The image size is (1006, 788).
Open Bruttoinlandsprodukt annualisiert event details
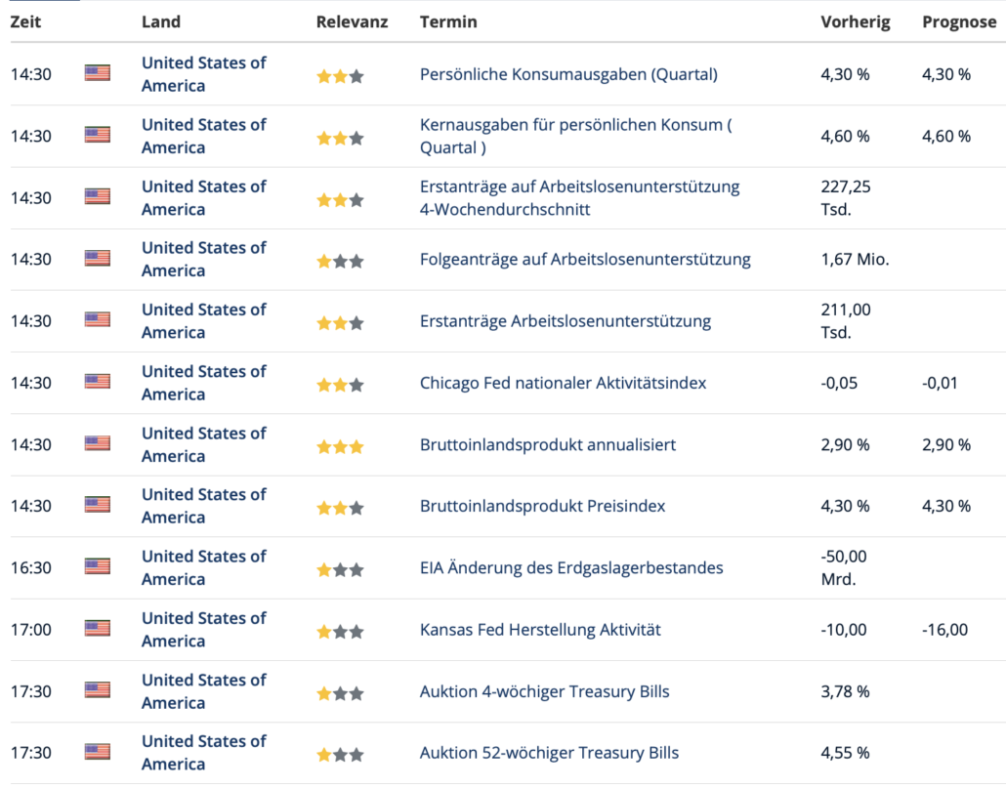[x=547, y=444]
